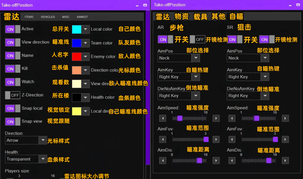Open the Health style dropdown showing Transparent
Image resolution: width=303 pixels, height=179 pixels.
tap(26, 159)
